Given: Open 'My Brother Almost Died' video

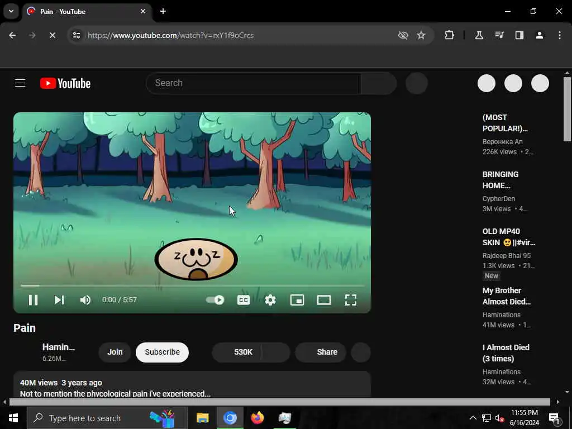Looking at the screenshot, I should pos(506,296).
